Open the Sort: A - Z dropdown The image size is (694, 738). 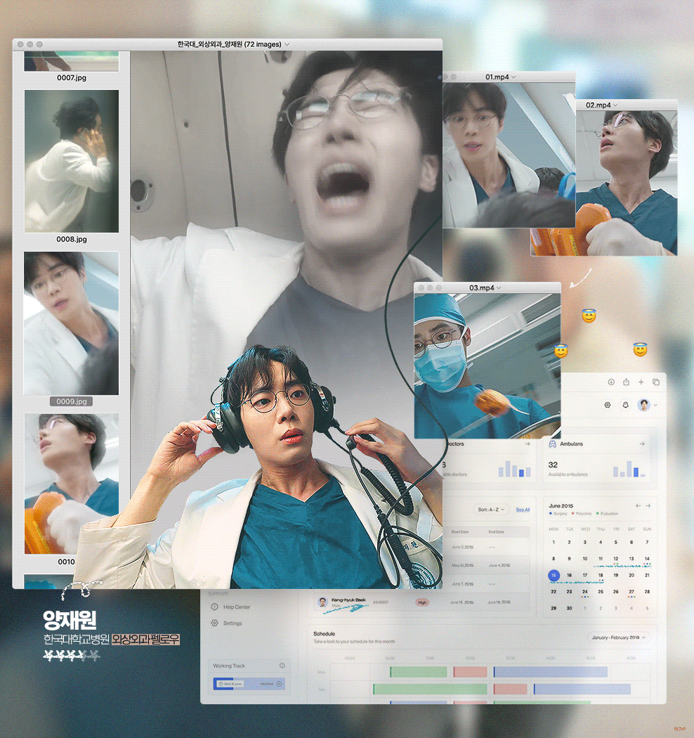[x=491, y=510]
